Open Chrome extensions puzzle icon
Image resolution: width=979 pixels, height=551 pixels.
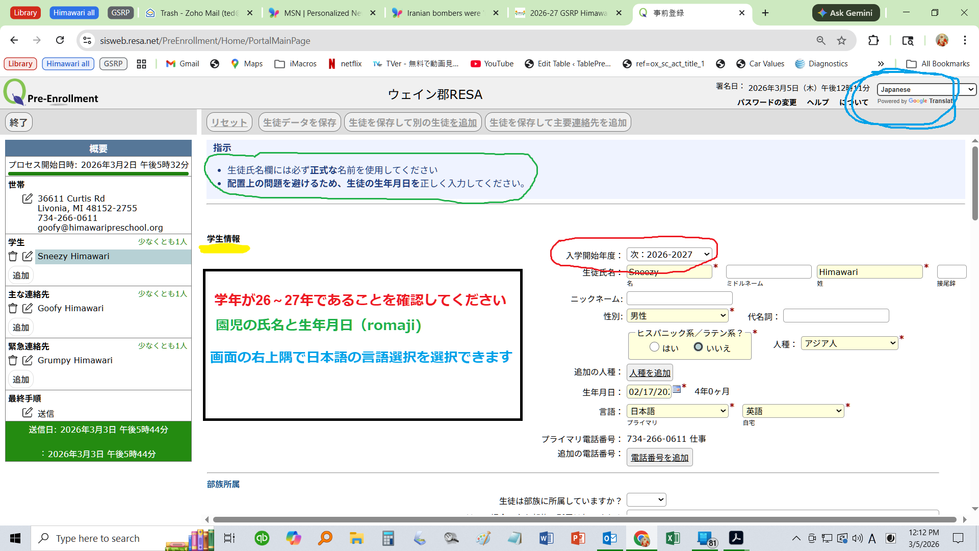[x=873, y=40]
